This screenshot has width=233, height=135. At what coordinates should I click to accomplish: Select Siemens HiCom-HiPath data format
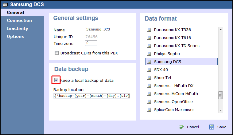point(176,94)
